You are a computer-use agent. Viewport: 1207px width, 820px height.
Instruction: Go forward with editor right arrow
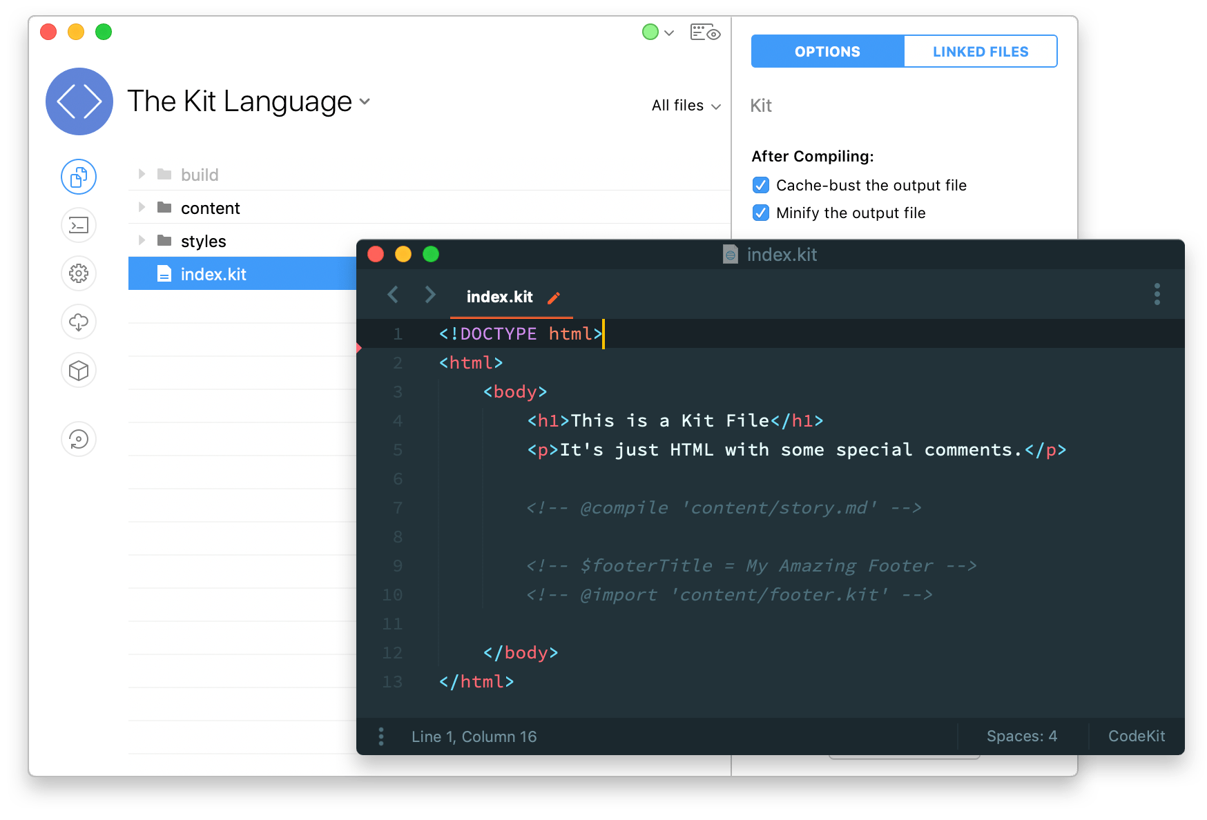(429, 295)
